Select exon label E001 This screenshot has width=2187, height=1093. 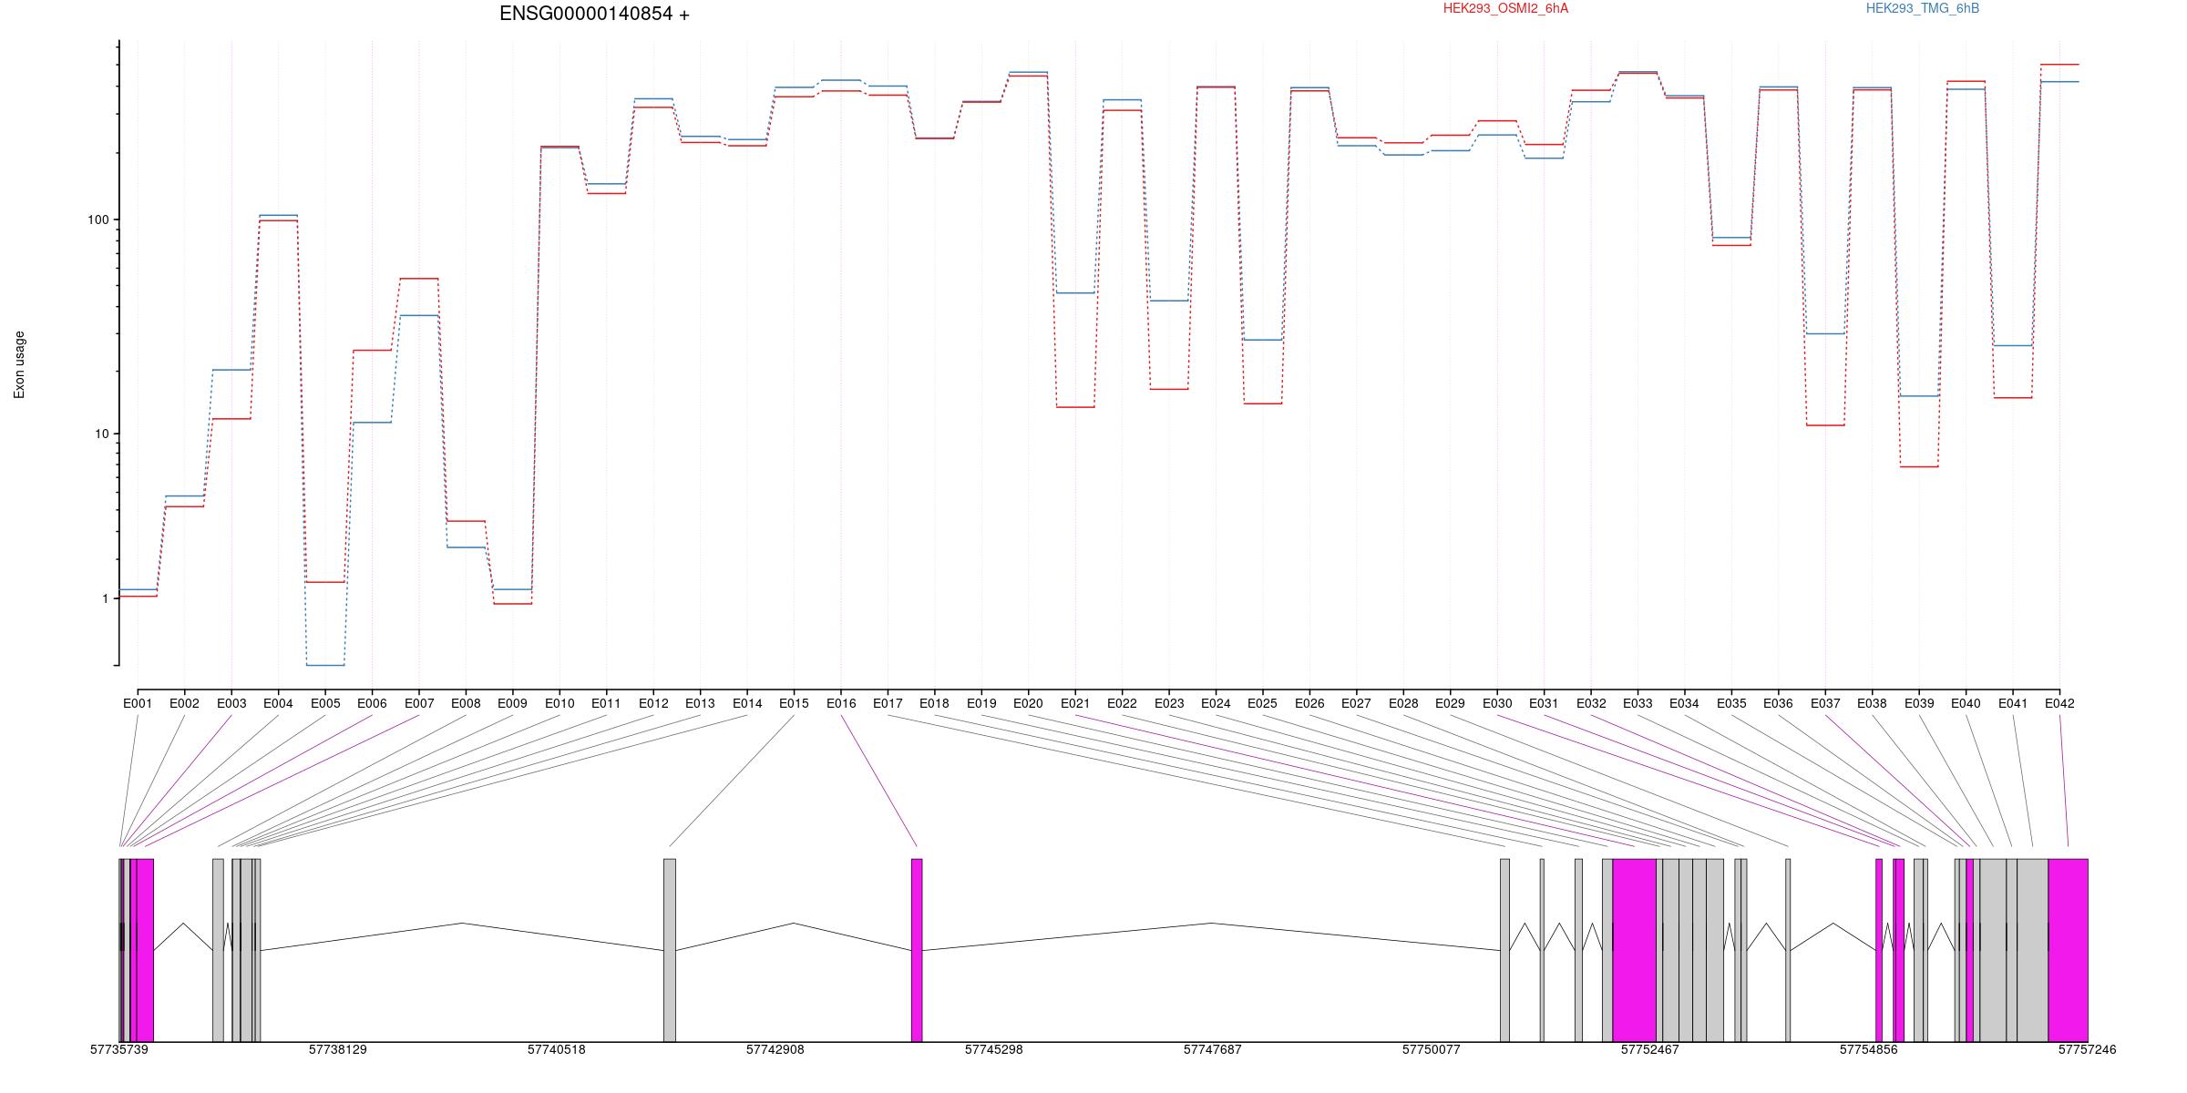coord(138,703)
